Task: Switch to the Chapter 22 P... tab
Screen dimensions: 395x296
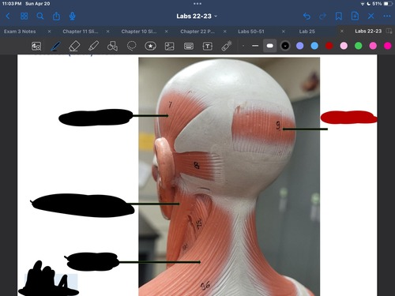Action: click(197, 32)
